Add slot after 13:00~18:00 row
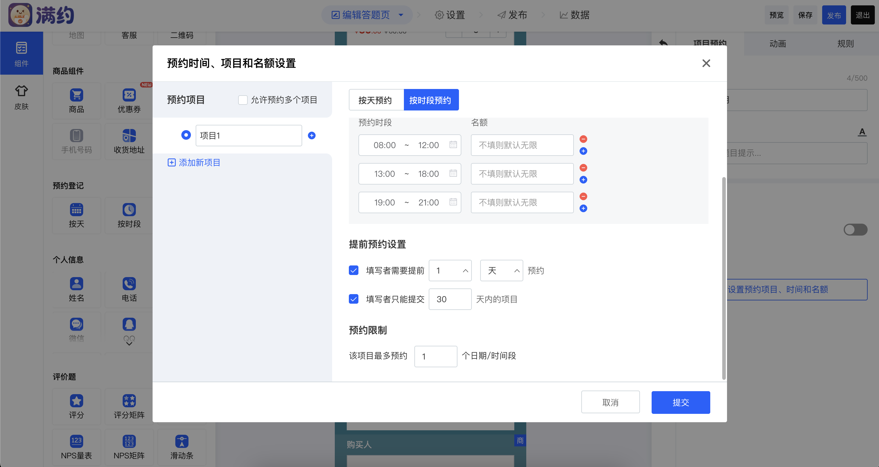 tap(583, 180)
